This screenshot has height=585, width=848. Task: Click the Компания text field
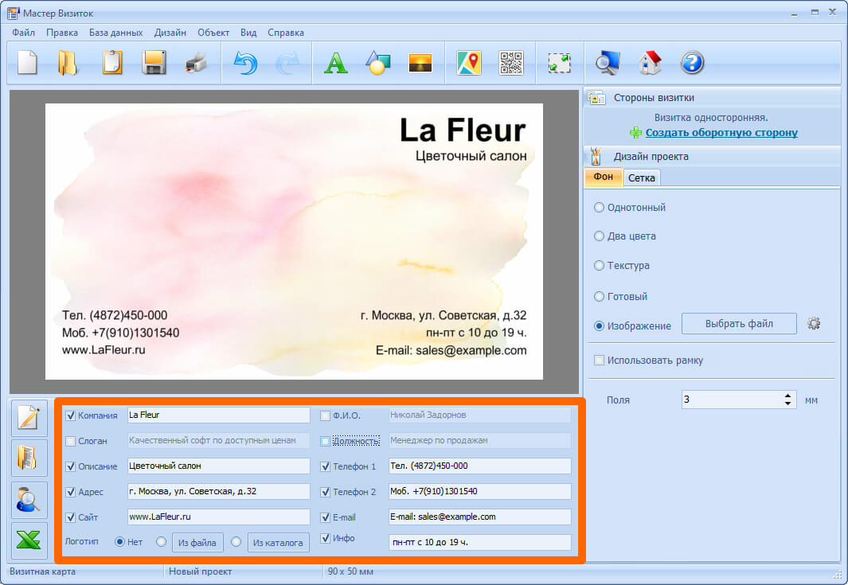[x=218, y=415]
